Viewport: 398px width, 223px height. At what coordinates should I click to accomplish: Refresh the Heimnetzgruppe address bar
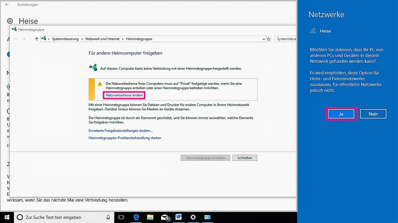pyautogui.click(x=269, y=39)
